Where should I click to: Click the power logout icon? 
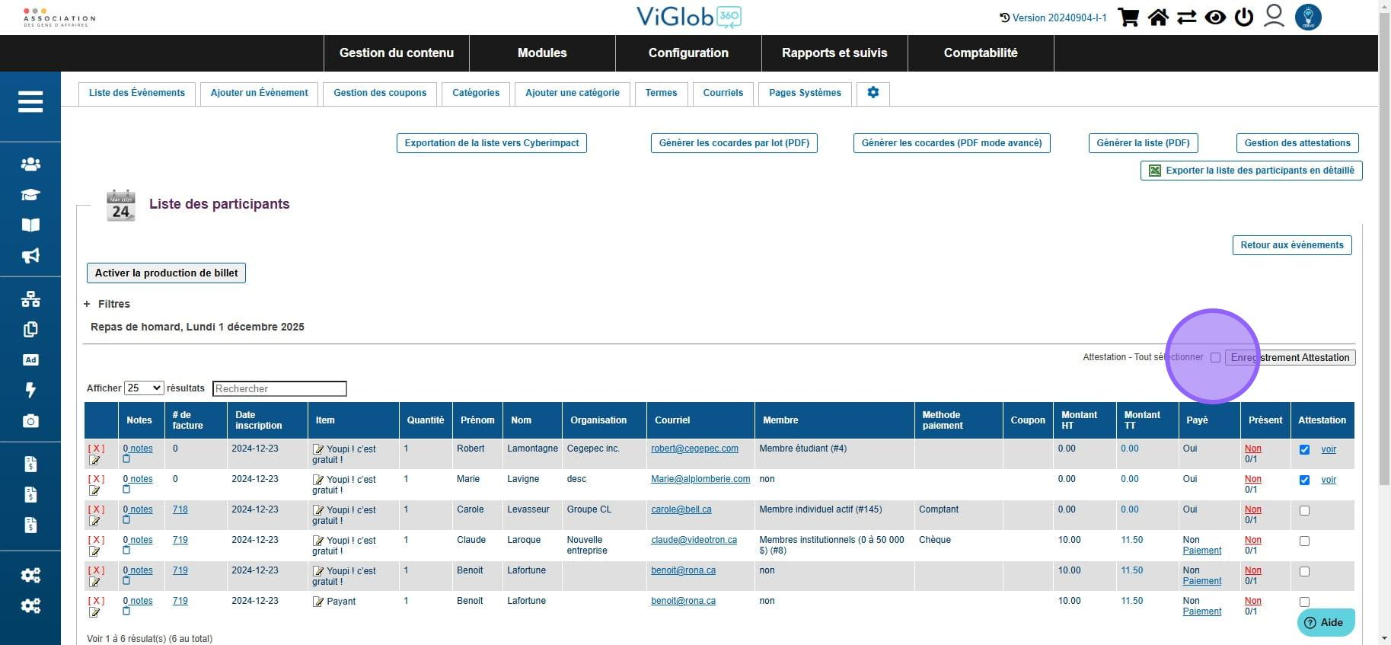click(1244, 17)
